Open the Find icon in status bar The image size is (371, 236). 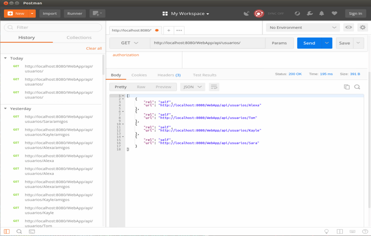coord(19,231)
